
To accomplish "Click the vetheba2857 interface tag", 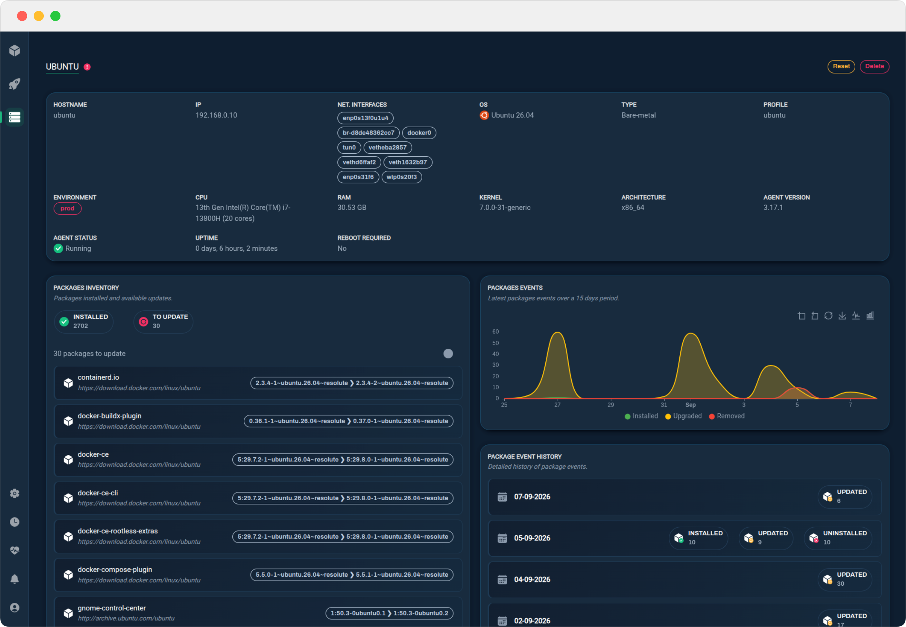I will pyautogui.click(x=387, y=147).
